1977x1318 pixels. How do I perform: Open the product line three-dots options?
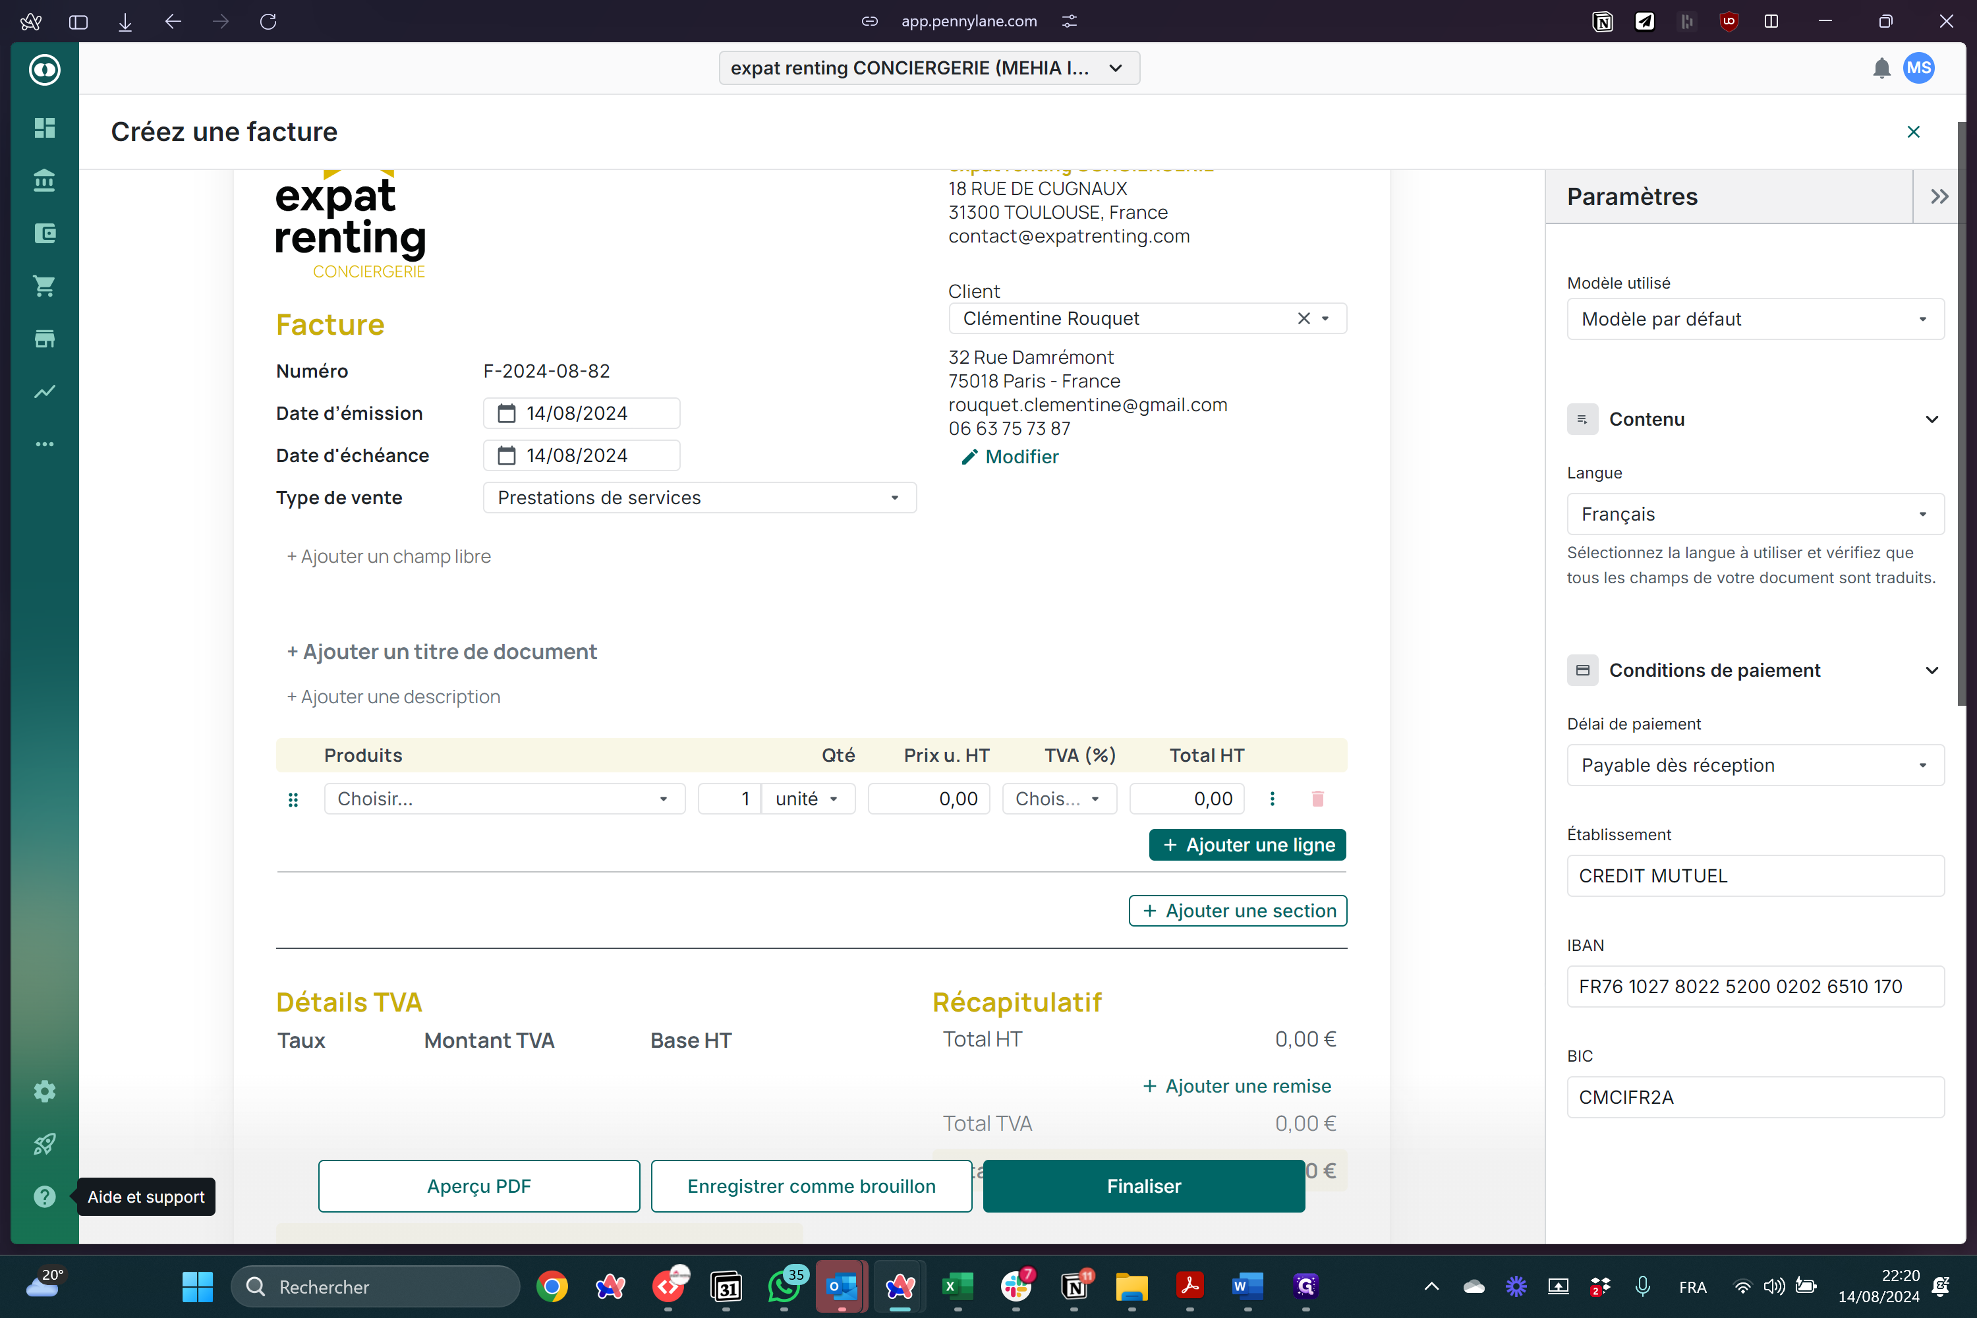click(1272, 799)
